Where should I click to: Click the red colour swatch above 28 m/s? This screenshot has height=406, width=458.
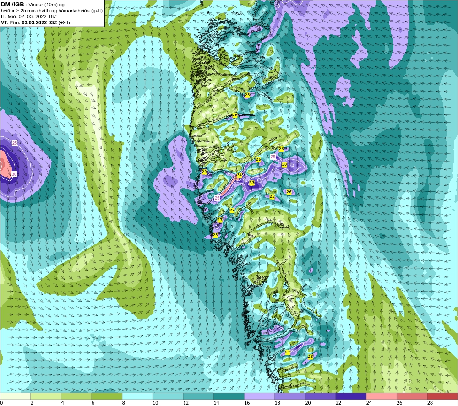[x=442, y=396]
